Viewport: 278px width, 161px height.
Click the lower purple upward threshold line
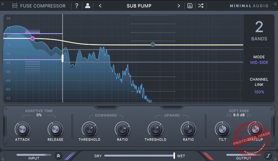33,59
